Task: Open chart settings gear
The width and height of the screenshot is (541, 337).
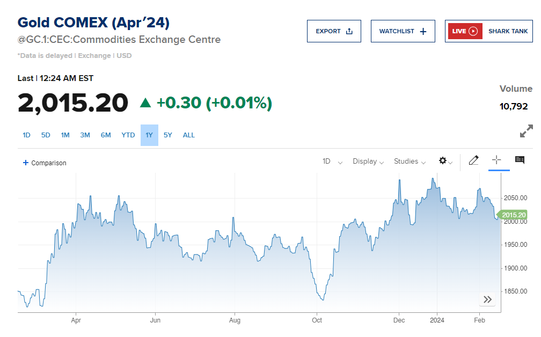Action: (x=443, y=161)
